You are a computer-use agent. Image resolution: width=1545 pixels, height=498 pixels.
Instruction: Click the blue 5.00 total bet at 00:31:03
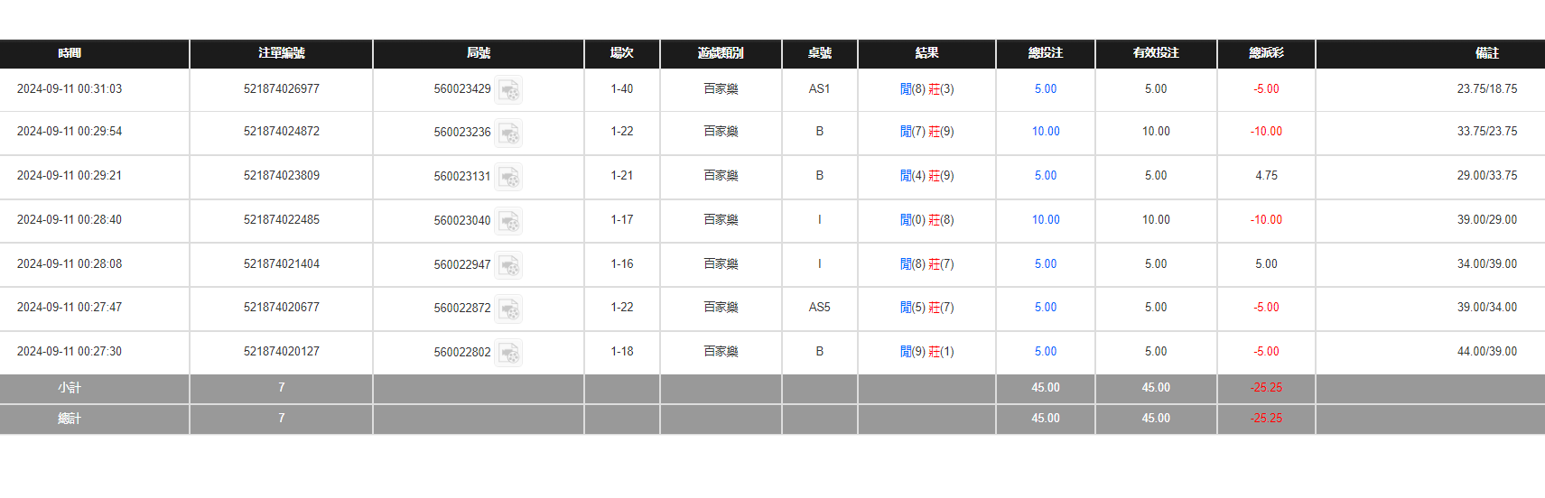pyautogui.click(x=1045, y=89)
